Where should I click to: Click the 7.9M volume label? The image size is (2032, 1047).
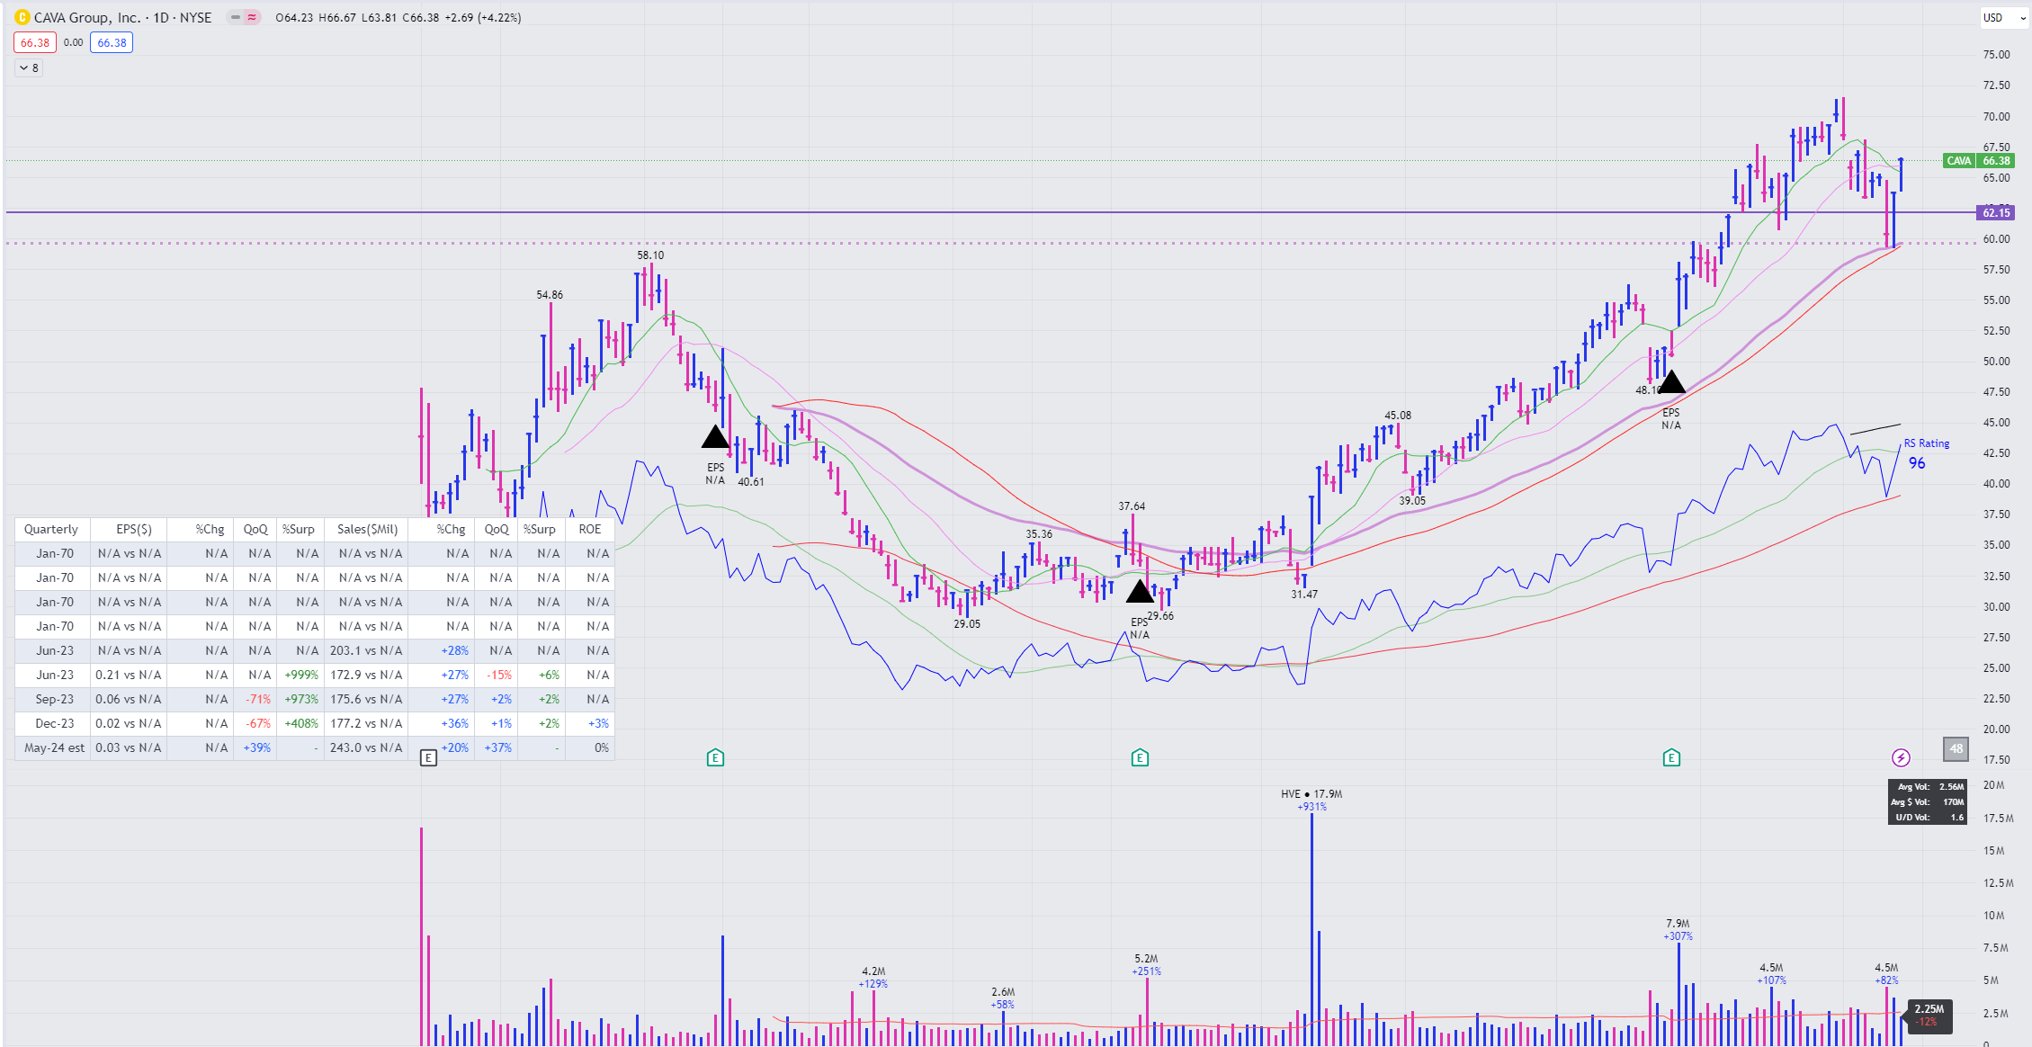point(1678,924)
